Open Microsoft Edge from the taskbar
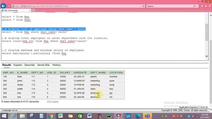Image resolution: width=212 pixels, height=119 pixels. coord(138,116)
